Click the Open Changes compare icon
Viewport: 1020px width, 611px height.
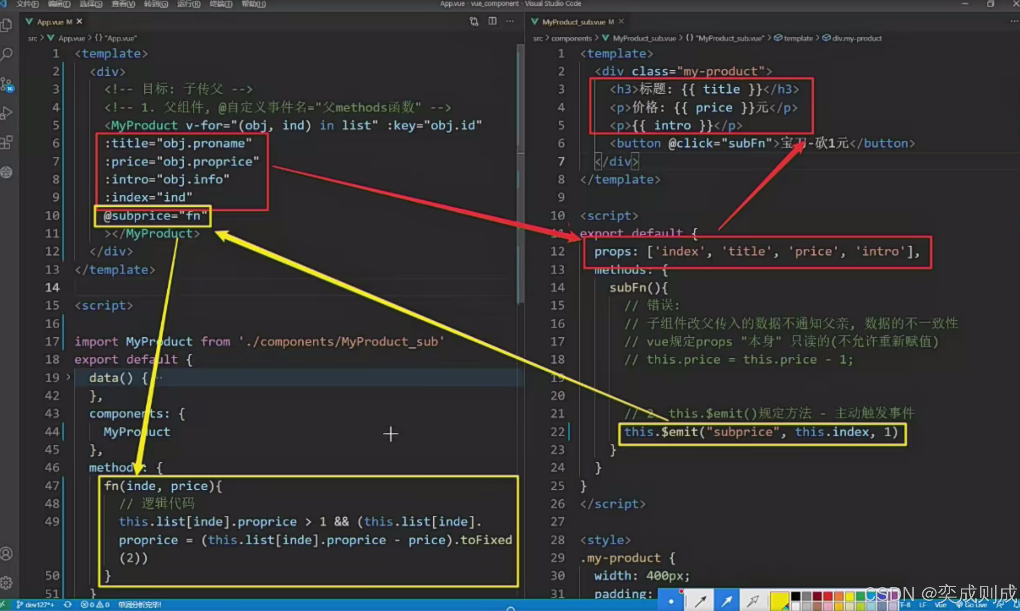click(x=474, y=22)
